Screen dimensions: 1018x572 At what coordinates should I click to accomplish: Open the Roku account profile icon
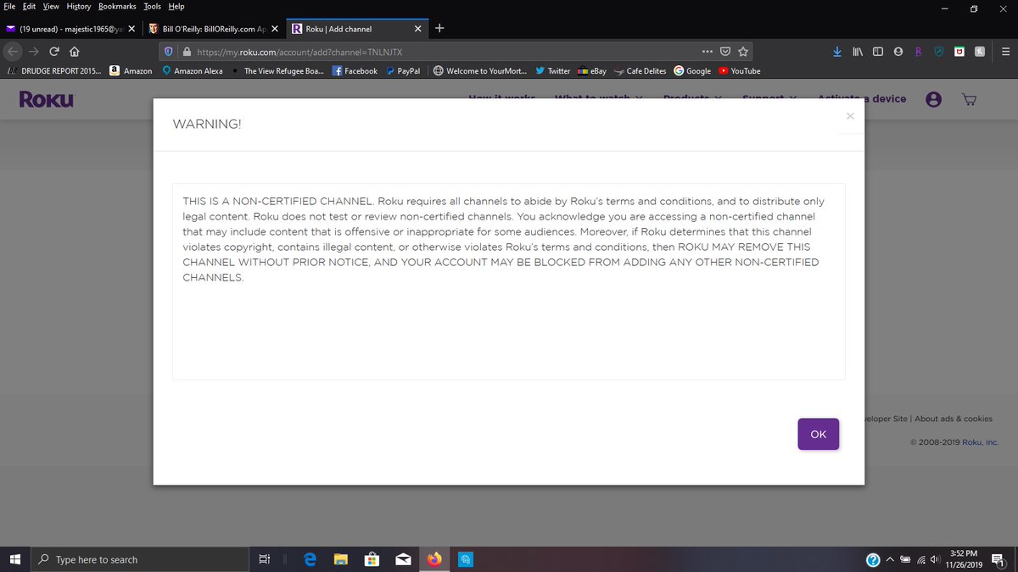934,99
